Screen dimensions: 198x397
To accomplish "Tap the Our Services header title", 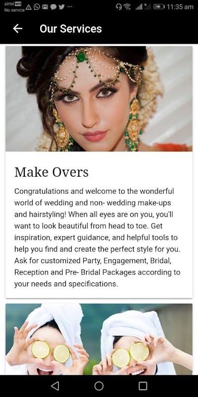I will (x=71, y=29).
